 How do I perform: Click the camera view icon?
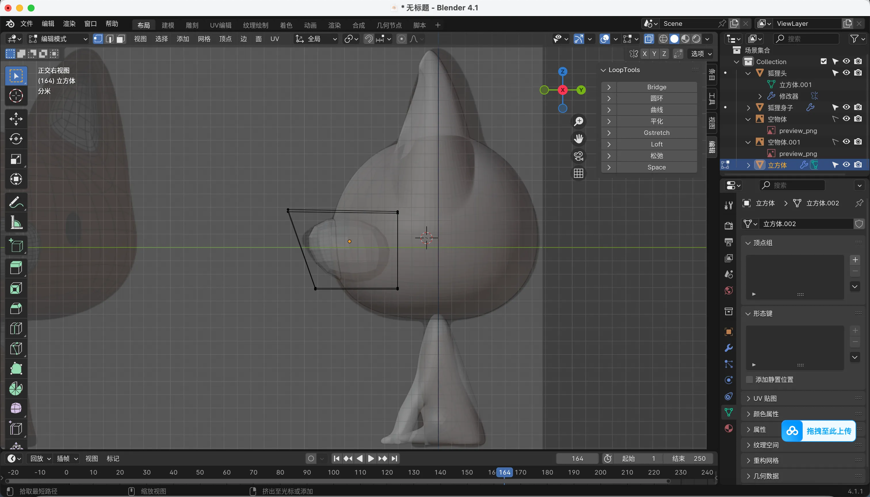[578, 156]
